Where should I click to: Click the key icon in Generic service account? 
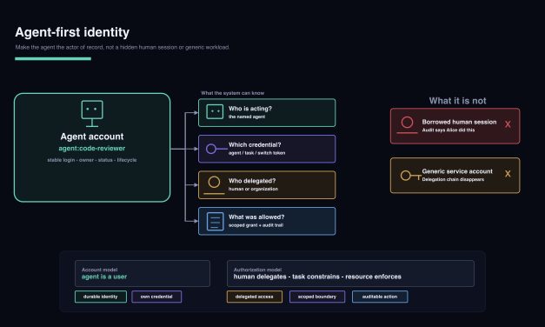(x=410, y=176)
